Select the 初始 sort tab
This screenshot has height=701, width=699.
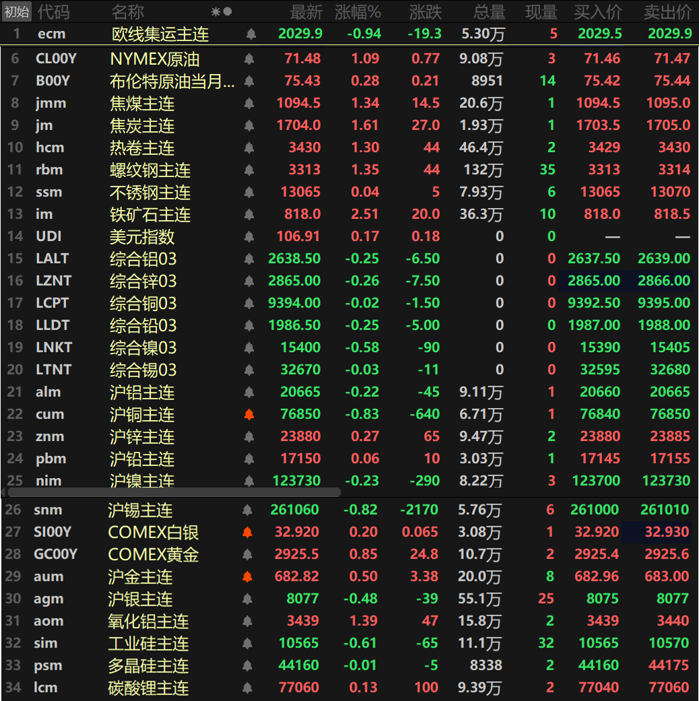click(x=16, y=11)
